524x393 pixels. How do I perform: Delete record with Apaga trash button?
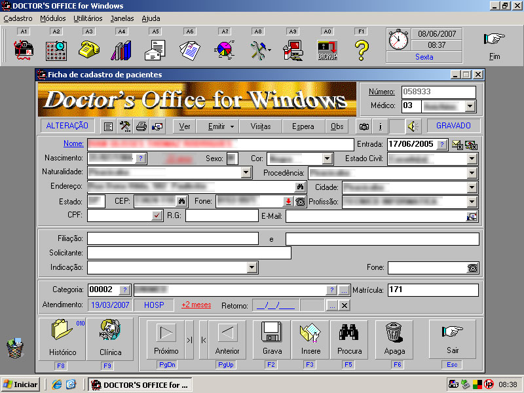(394, 339)
